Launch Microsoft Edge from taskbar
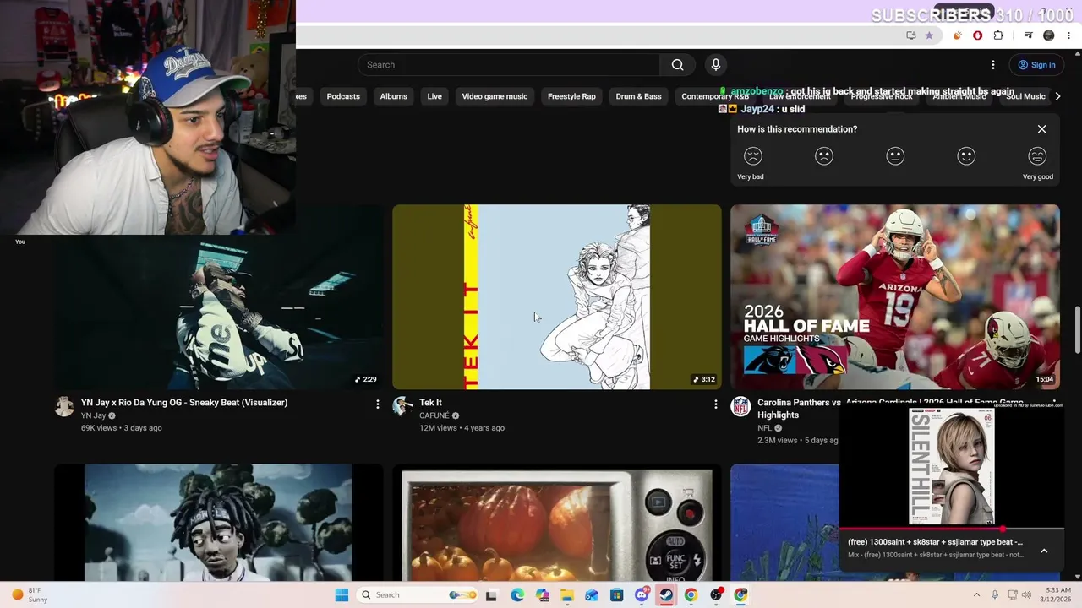1082x608 pixels. coord(517,595)
